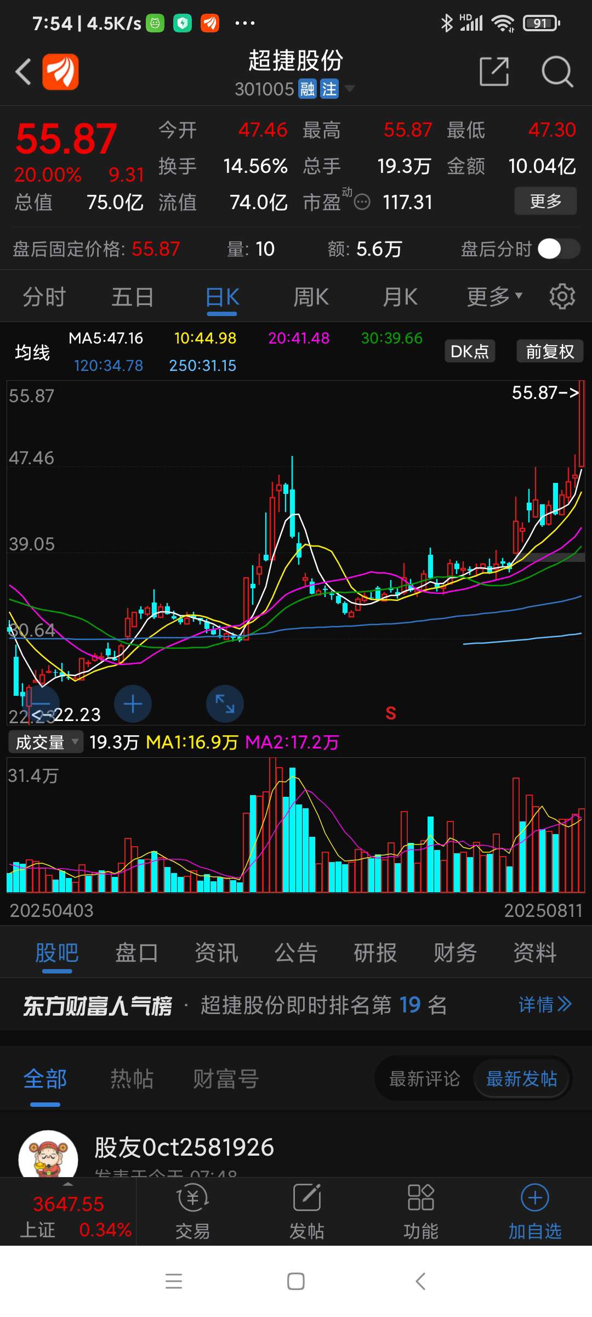Add stock with 加自选 icon

[x=535, y=1212]
